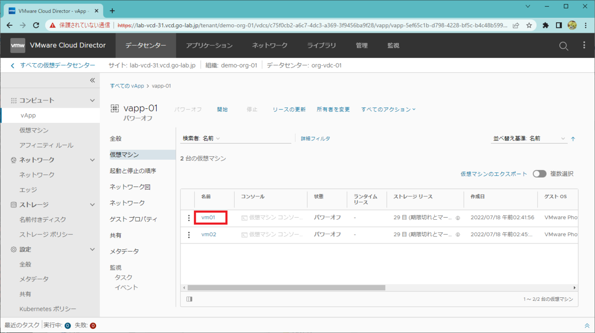The height and width of the screenshot is (333, 595).
Task: Click the browser reload button
Action: [x=36, y=25]
